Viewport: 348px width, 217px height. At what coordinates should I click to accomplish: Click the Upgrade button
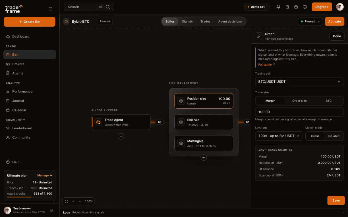point(322,7)
